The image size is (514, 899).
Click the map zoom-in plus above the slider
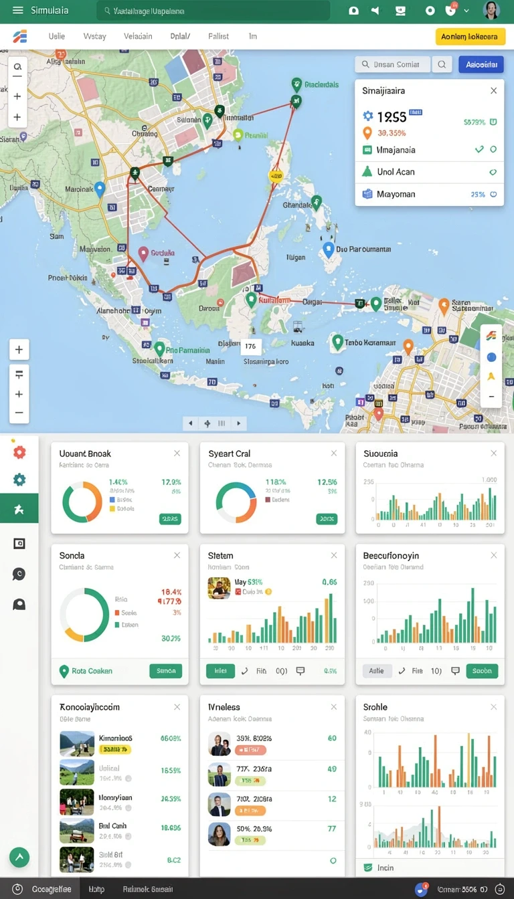coord(19,350)
